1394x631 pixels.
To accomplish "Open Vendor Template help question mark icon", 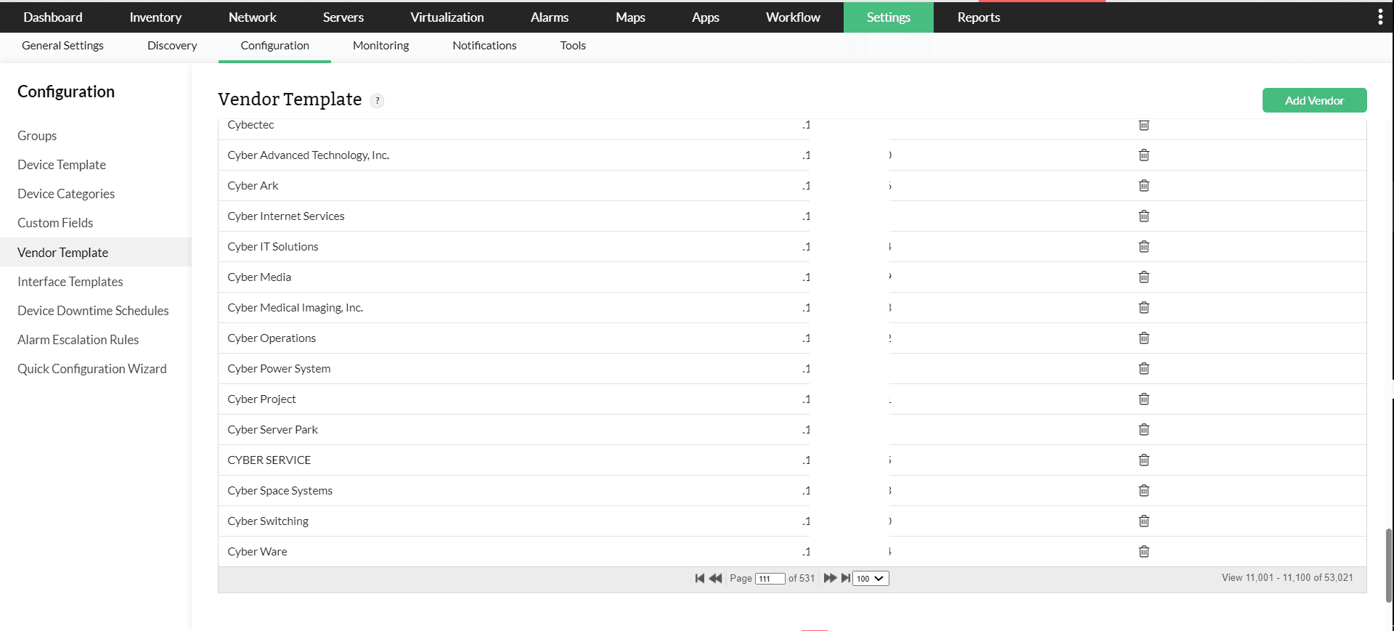I will coord(377,101).
